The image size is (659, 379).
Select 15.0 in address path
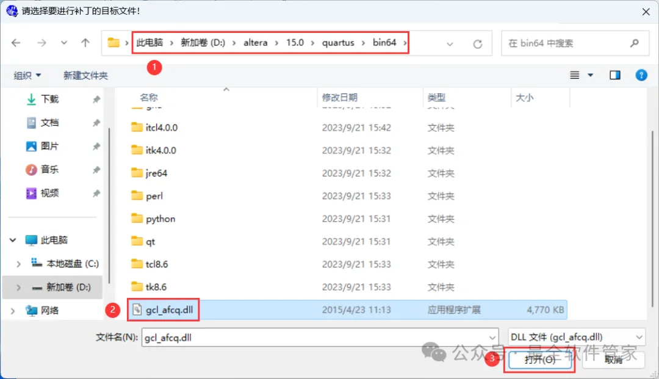point(295,43)
